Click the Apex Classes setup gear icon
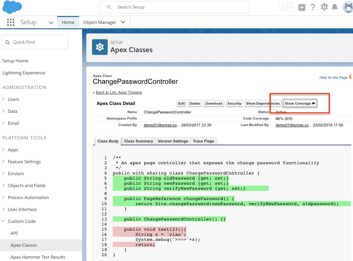Image resolution: width=353 pixels, height=261 pixels. pyautogui.click(x=100, y=47)
